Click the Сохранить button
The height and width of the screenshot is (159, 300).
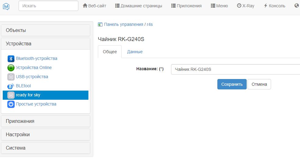coord(232,84)
